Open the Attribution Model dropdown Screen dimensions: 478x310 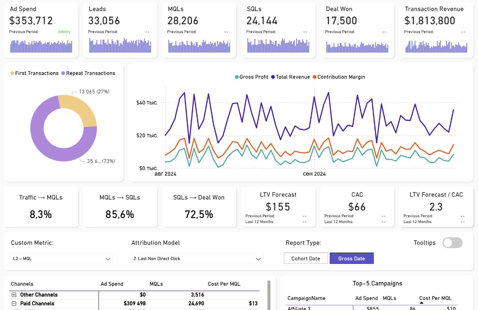pyautogui.click(x=197, y=259)
